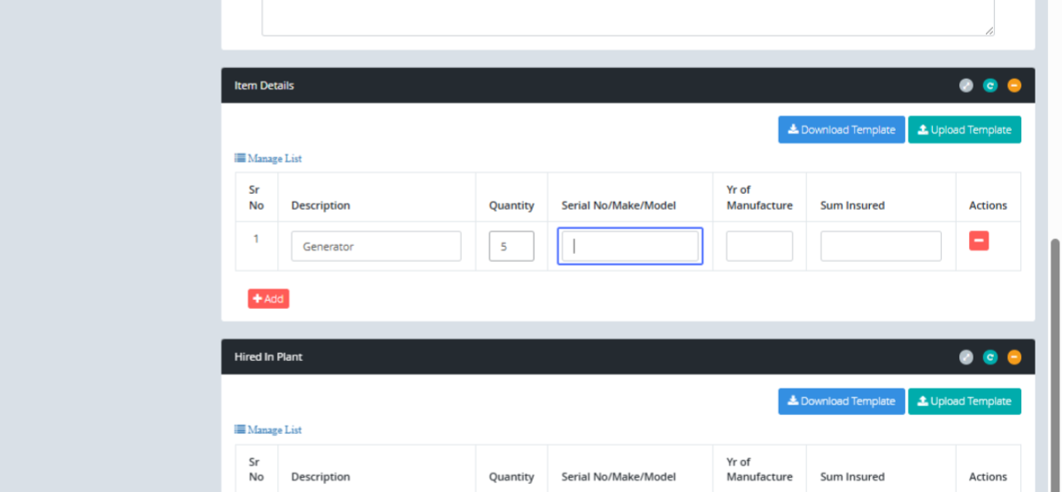The image size is (1062, 492).
Task: Download the Hired In Plant template
Action: 841,402
